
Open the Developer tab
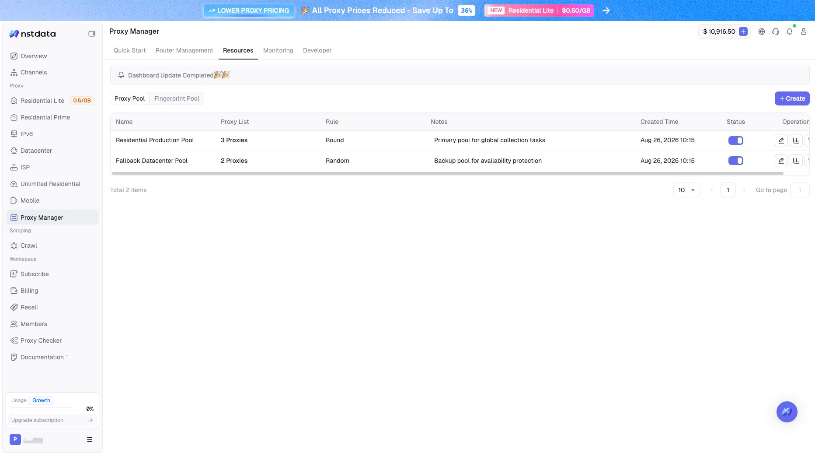[317, 50]
